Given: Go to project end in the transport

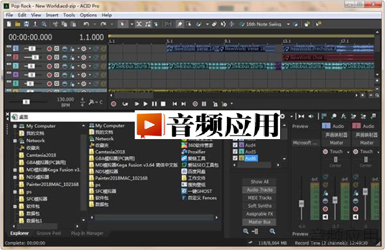Looking at the screenshot, I should tap(183, 104).
